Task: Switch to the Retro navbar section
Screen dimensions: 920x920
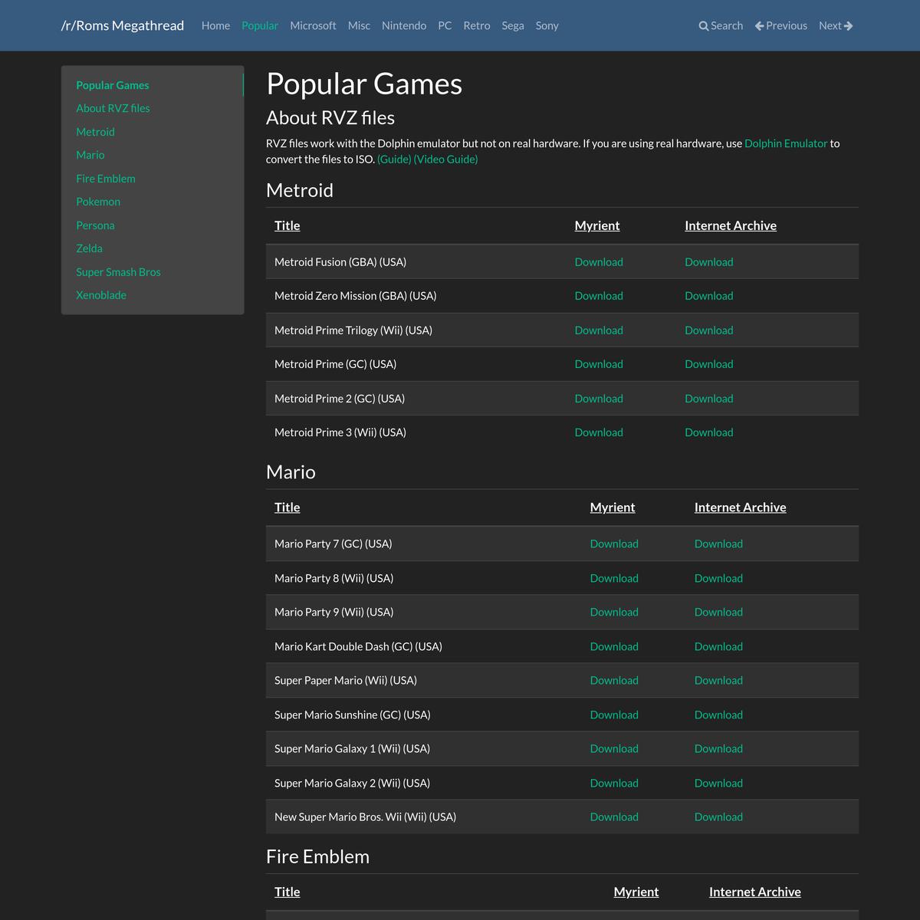Action: (476, 25)
